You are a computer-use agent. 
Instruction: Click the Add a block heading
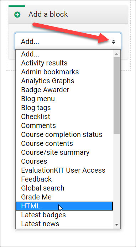click(x=48, y=14)
